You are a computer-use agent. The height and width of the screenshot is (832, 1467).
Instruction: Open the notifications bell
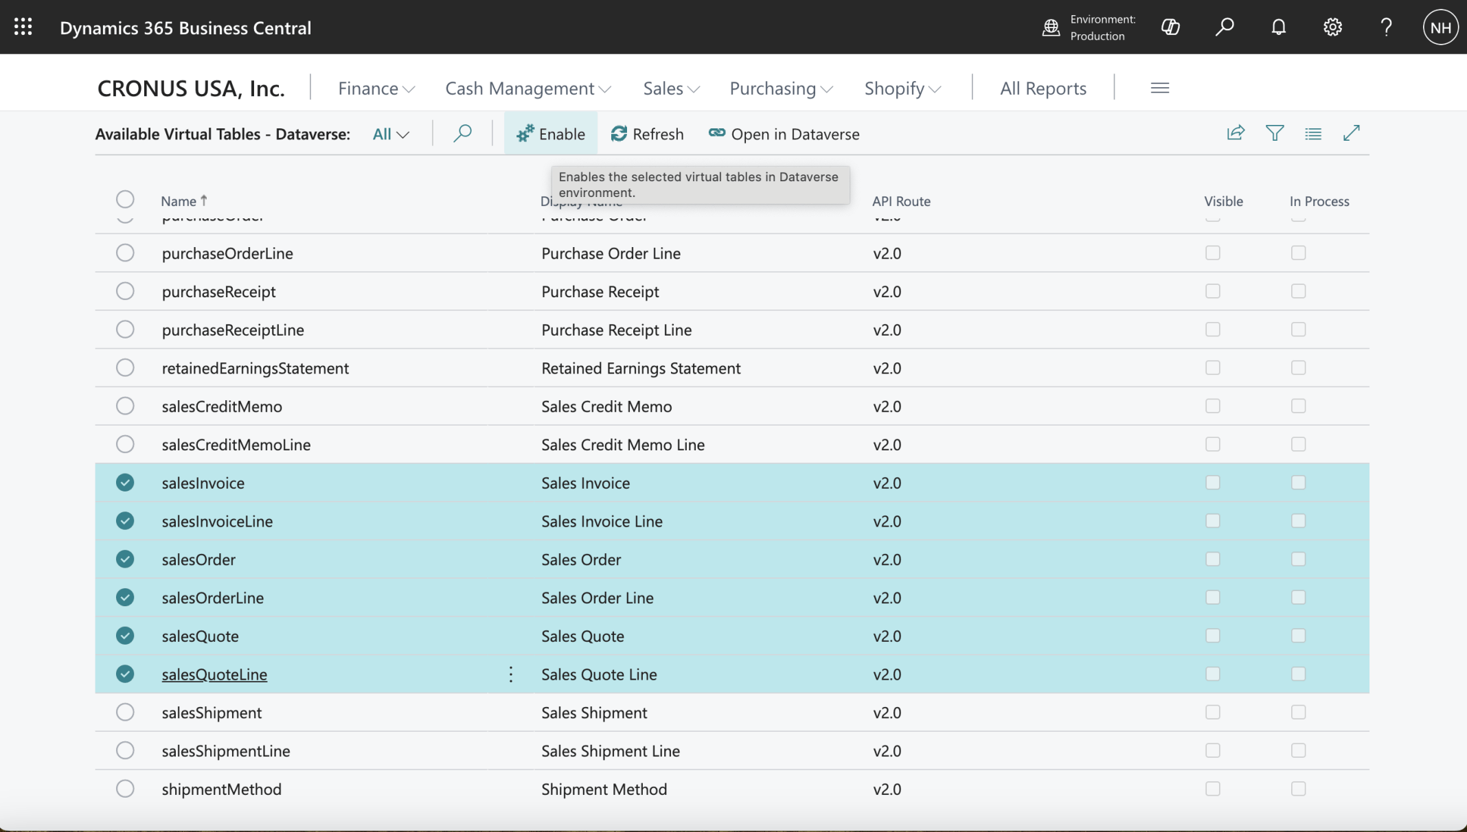pos(1278,27)
